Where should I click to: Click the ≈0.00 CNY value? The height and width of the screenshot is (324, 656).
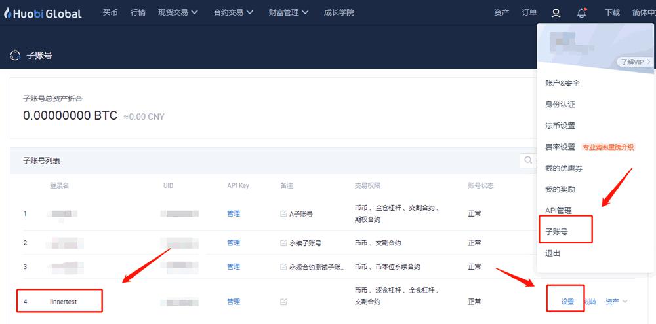point(144,117)
